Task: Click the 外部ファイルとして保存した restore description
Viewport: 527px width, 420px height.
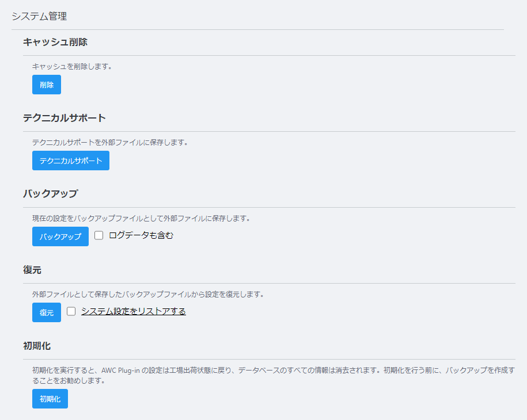Action: pos(148,294)
